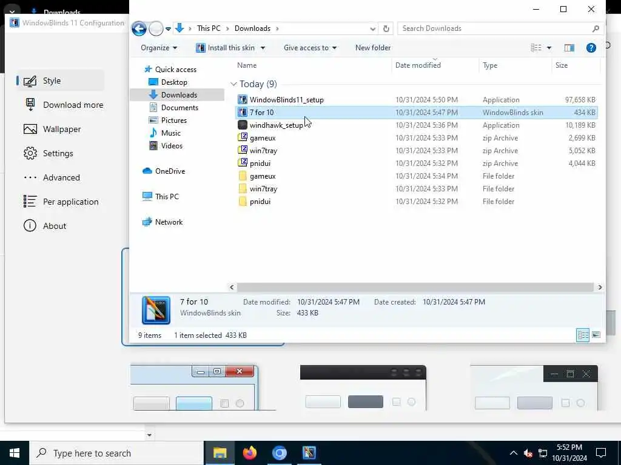Select the pnidui zip archive
Viewport: 621px width, 465px height.
pyautogui.click(x=417, y=163)
